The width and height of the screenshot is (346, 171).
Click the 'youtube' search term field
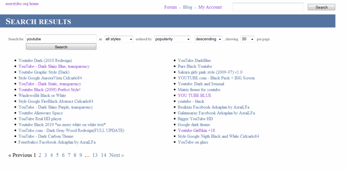(x=61, y=39)
